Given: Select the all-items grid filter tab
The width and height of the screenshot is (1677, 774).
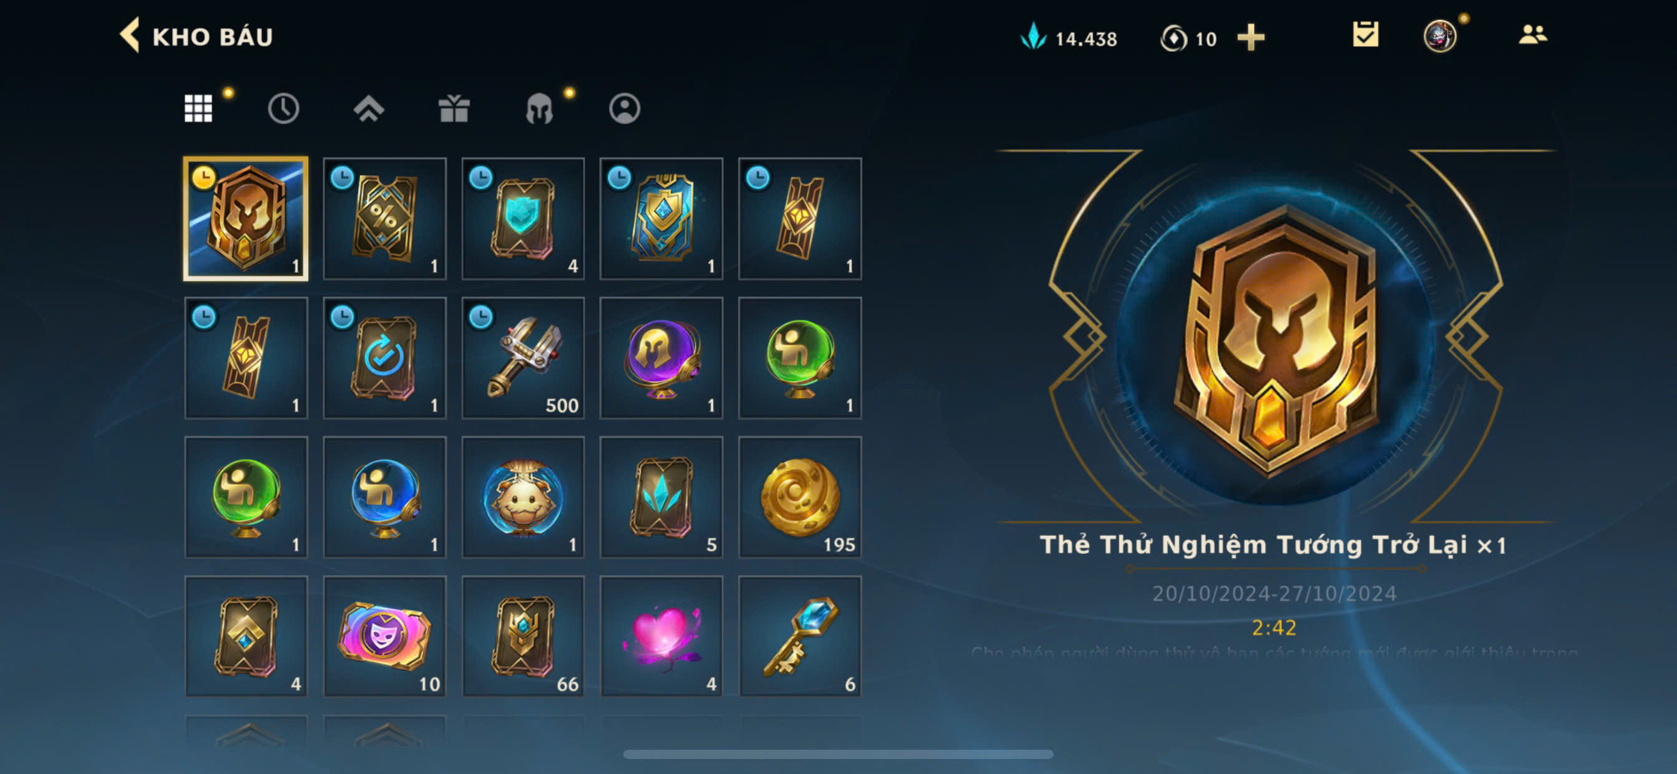Looking at the screenshot, I should tap(198, 108).
